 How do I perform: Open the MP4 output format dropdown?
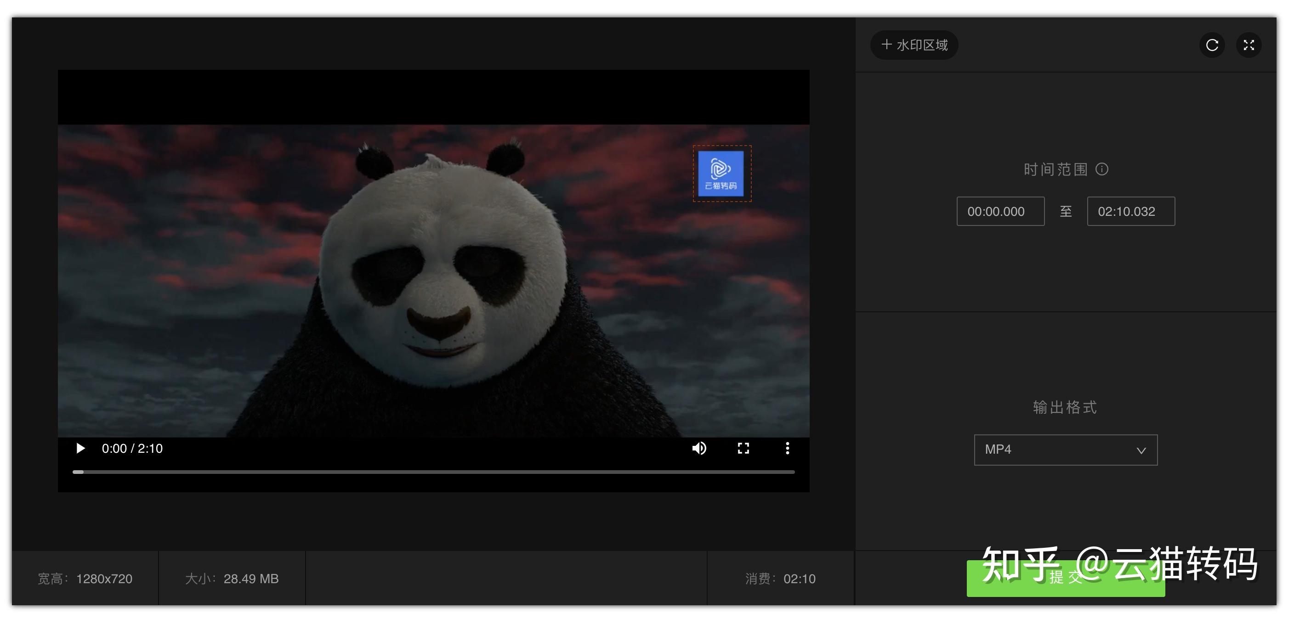click(1066, 450)
